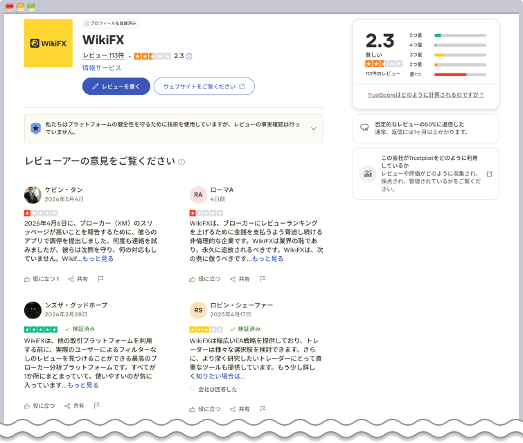Flag the ローマA review
523x443 pixels.
[x=263, y=279]
